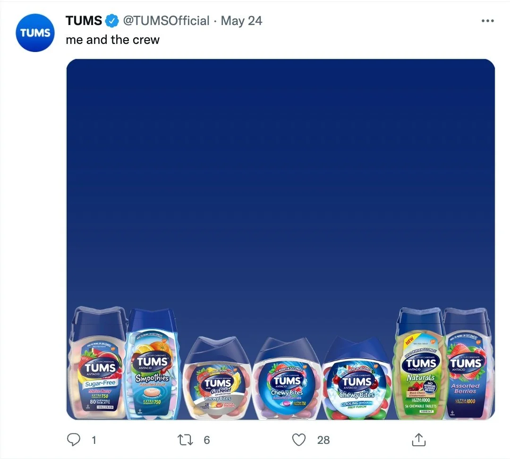The width and height of the screenshot is (510, 459).
Task: Click the Ultra 1000 Assorted Berries bottle
Action: [x=467, y=363]
